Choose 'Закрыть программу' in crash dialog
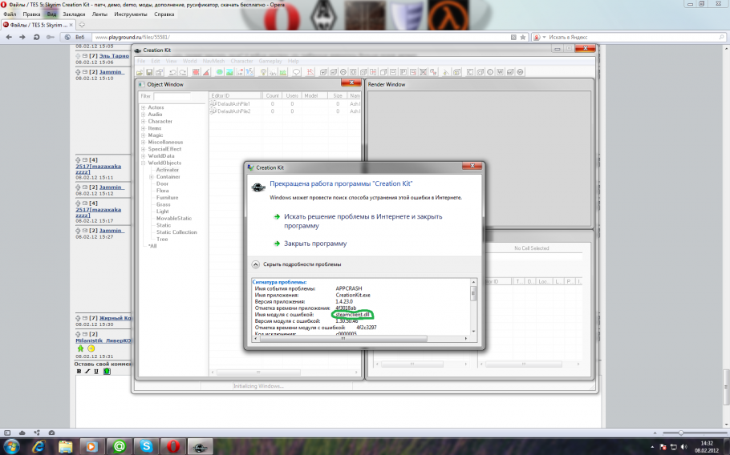Viewport: 730px width, 455px height. [x=315, y=244]
